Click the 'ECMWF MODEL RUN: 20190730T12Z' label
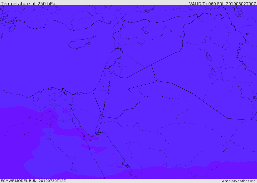The image size is (257, 183). tap(33, 181)
